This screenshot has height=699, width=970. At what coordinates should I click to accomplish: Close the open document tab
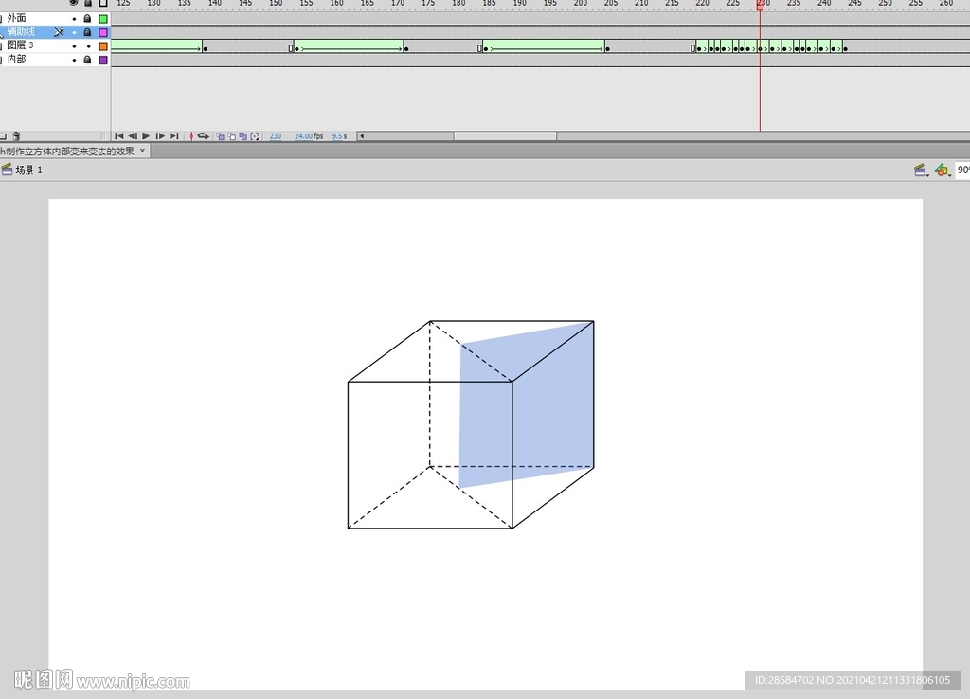pyautogui.click(x=143, y=151)
